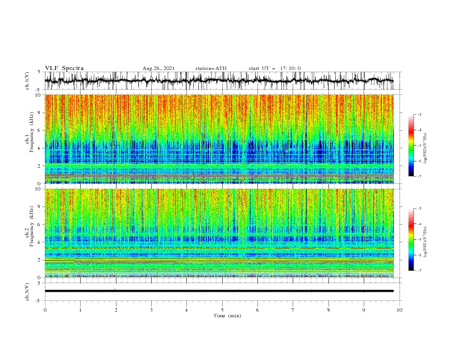Image resolution: width=450 pixels, height=348 pixels.
Task: Click the 'ch.1(V)' axis label
Action: click(27, 81)
